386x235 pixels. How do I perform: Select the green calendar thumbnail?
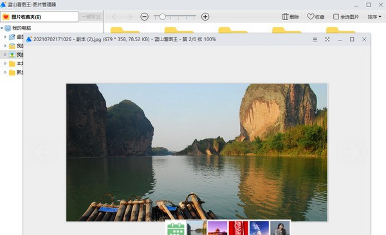click(176, 228)
